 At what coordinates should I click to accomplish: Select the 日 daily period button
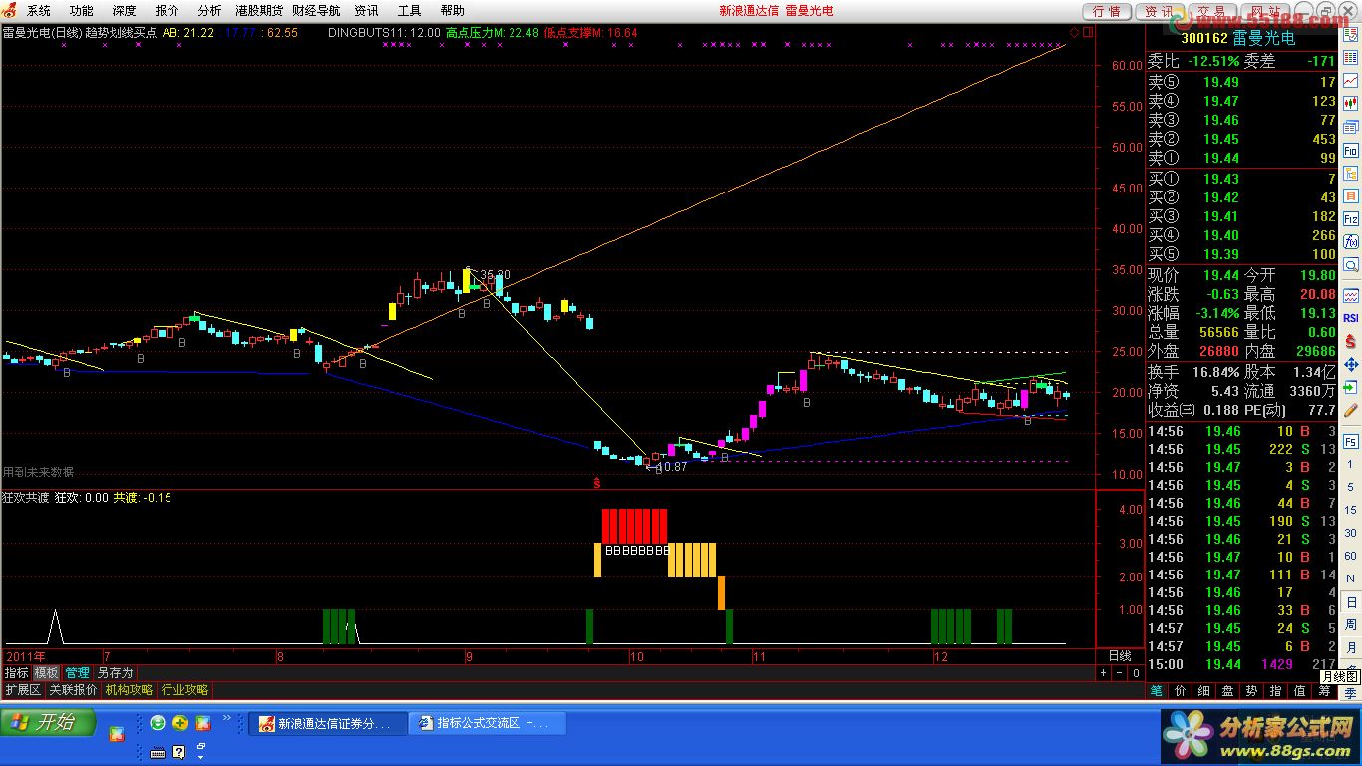click(x=1350, y=601)
